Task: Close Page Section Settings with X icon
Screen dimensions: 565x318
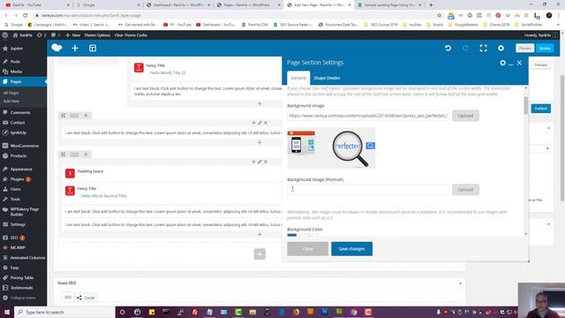Action: [519, 63]
